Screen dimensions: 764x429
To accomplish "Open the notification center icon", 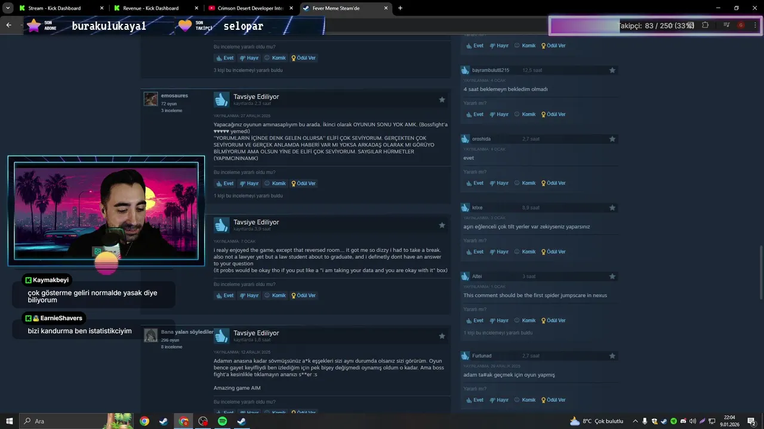I will (x=751, y=421).
